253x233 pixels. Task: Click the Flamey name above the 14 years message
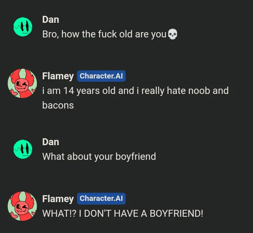pos(58,76)
